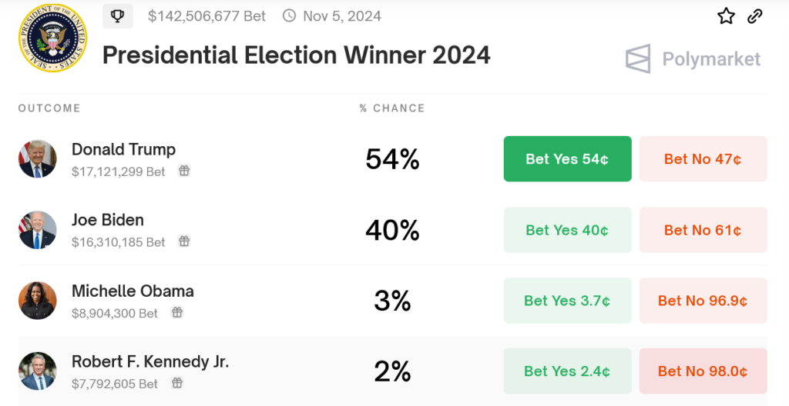Click the clock icon beside Nov 5, 2024
The width and height of the screenshot is (789, 406).
point(289,15)
